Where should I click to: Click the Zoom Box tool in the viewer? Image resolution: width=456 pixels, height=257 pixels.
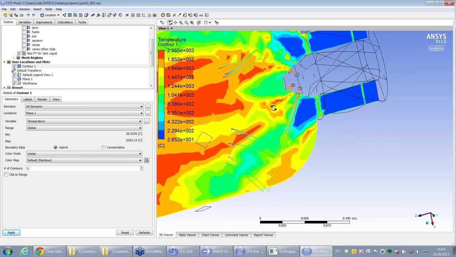pos(186,22)
